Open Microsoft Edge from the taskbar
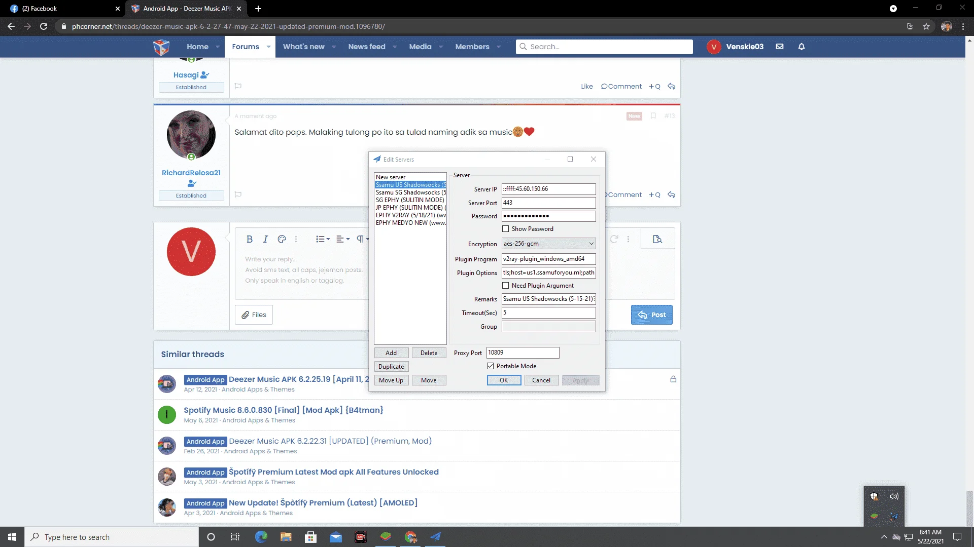Viewport: 974px width, 547px height. coord(261,537)
